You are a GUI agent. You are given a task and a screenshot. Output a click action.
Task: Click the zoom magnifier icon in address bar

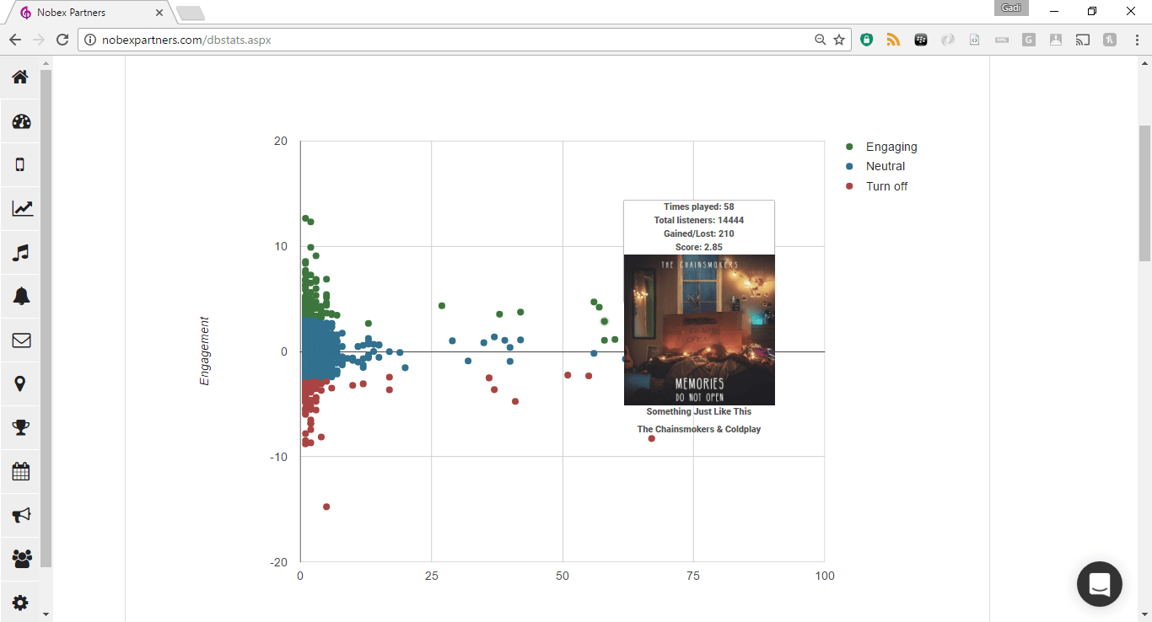tap(821, 40)
